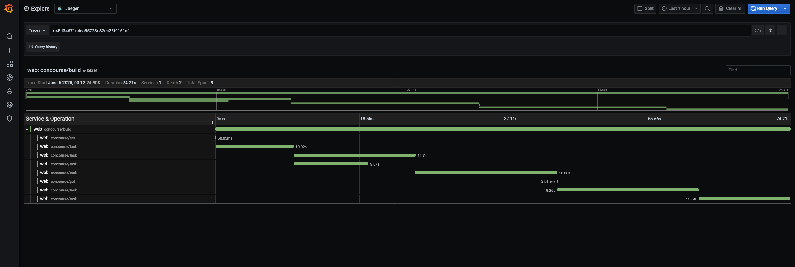Open the Create plus icon
Image resolution: width=795 pixels, height=267 pixels.
coord(10,50)
